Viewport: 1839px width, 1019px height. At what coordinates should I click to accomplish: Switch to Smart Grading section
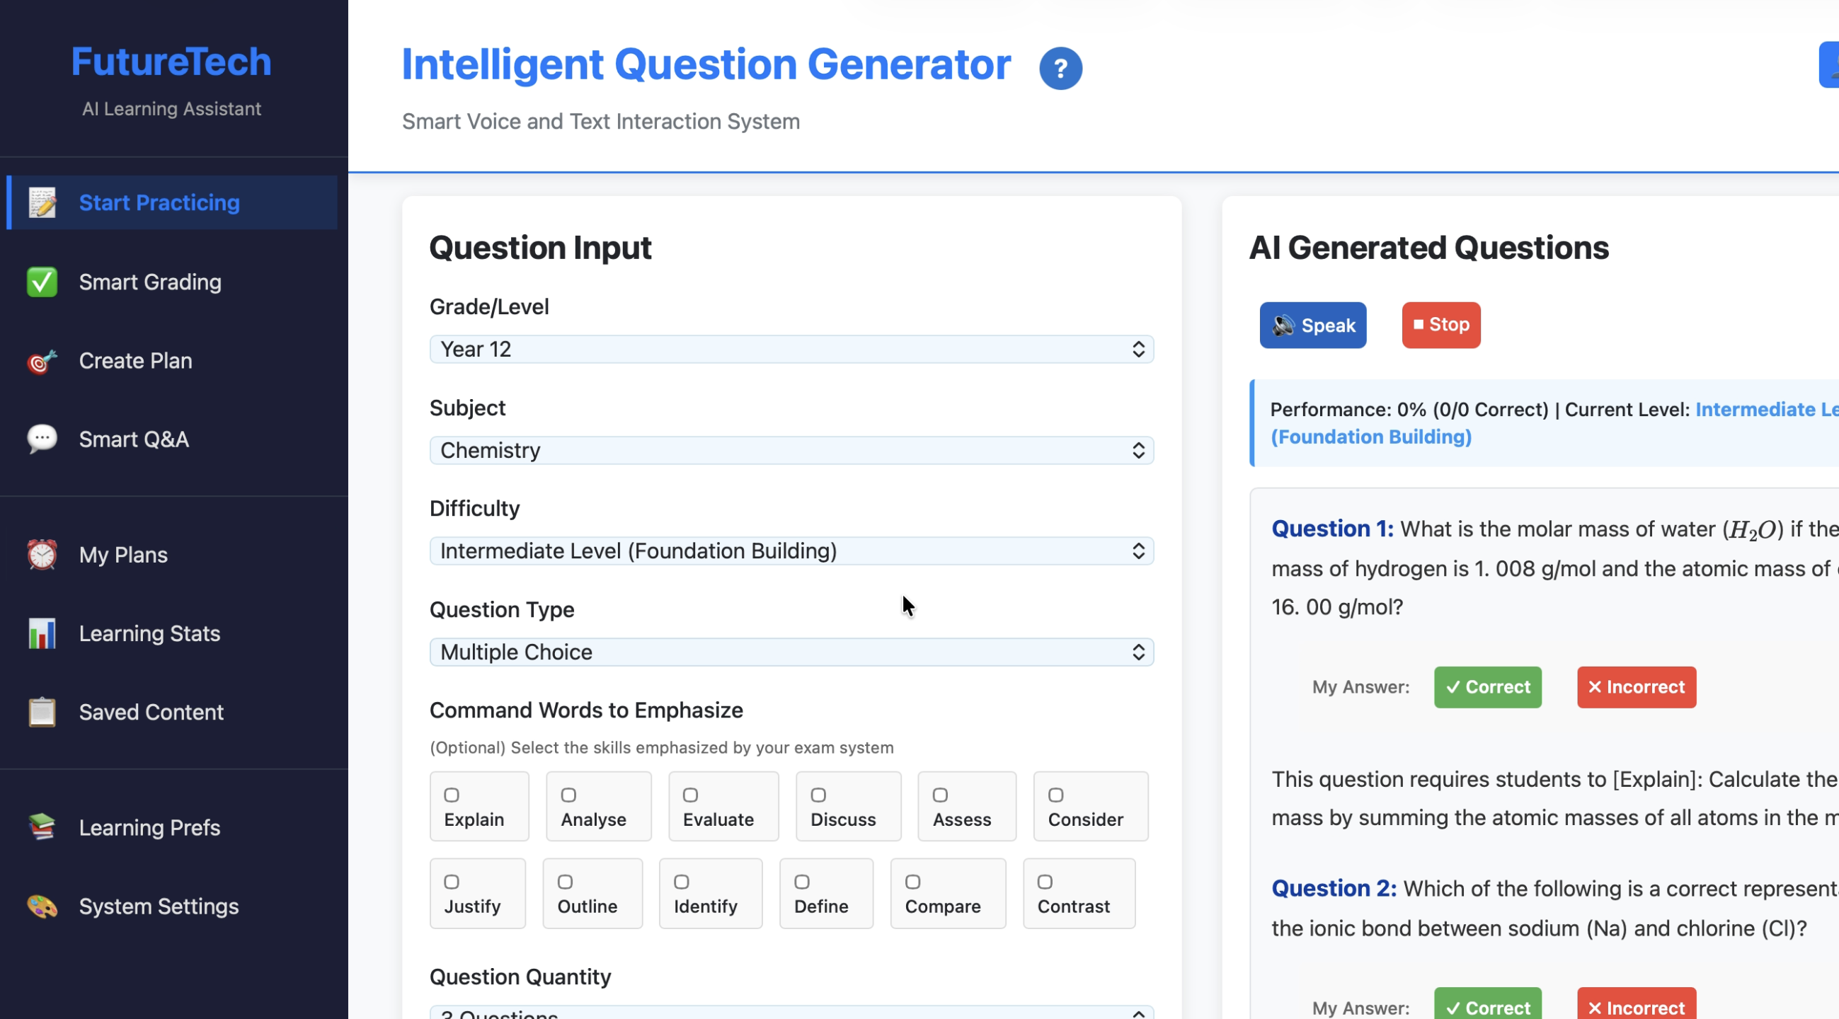[150, 281]
